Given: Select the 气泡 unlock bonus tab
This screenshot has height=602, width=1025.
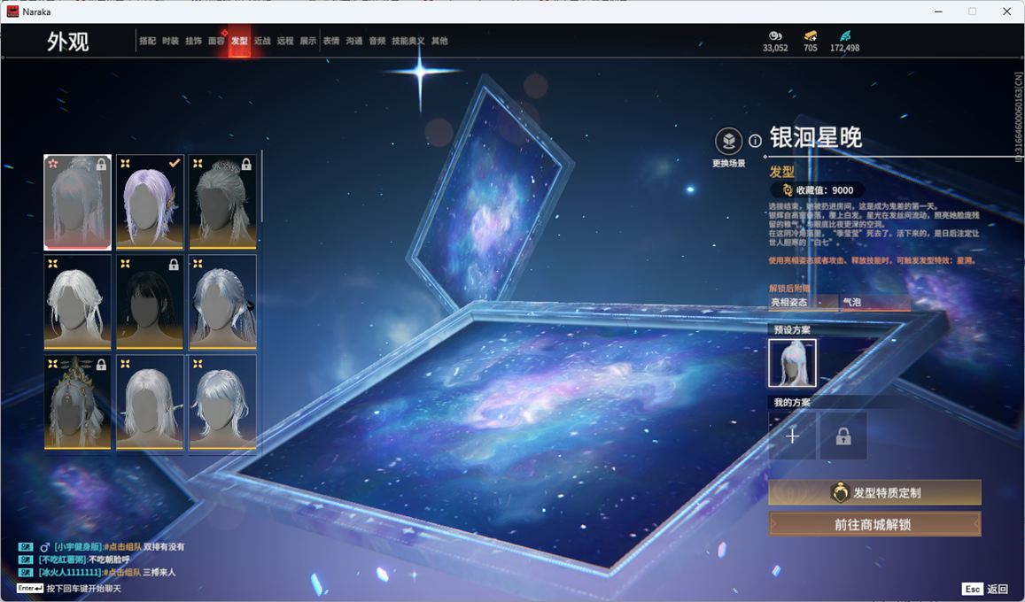Looking at the screenshot, I should pyautogui.click(x=875, y=302).
